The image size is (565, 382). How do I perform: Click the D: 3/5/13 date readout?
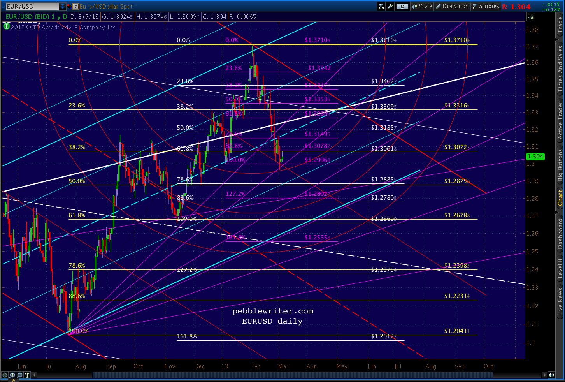[84, 17]
